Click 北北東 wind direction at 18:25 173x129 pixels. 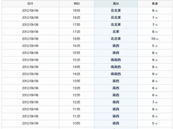pyautogui.click(x=116, y=18)
